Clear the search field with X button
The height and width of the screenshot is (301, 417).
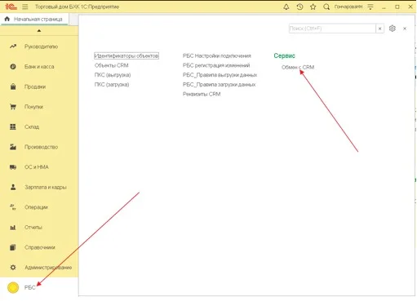380,29
